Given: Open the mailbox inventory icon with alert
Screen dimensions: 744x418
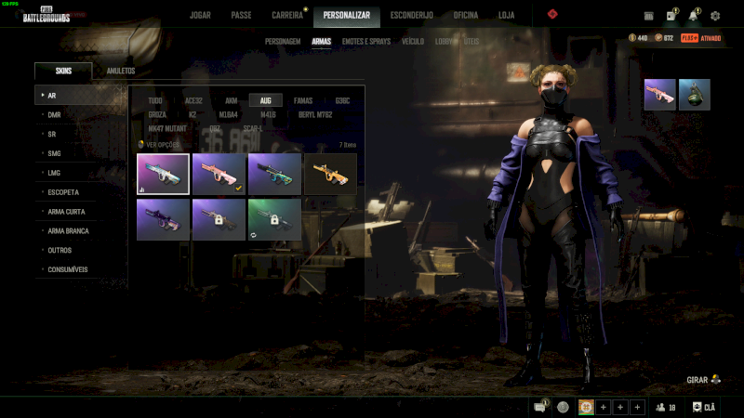Looking at the screenshot, I should point(671,16).
